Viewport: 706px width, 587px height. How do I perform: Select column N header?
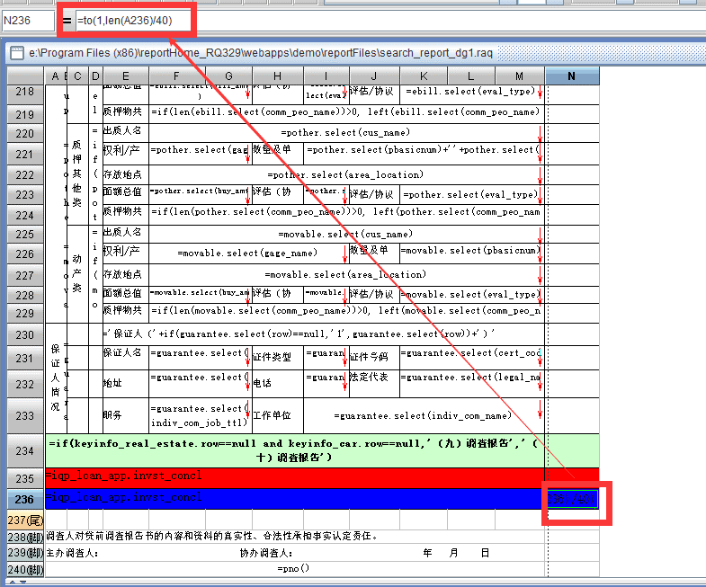click(x=572, y=76)
